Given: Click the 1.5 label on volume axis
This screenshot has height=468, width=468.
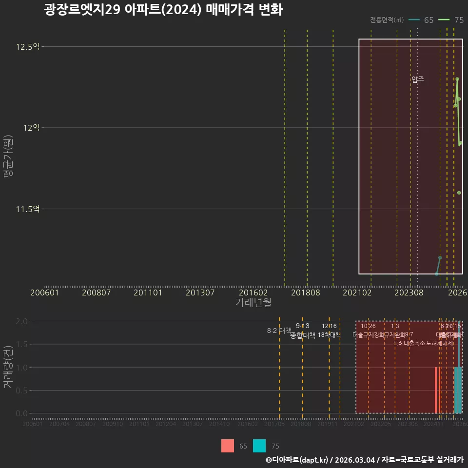Looking at the screenshot, I should pyautogui.click(x=21, y=344).
